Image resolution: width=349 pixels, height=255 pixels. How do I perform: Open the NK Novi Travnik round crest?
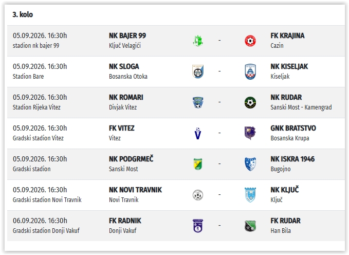[198, 195]
